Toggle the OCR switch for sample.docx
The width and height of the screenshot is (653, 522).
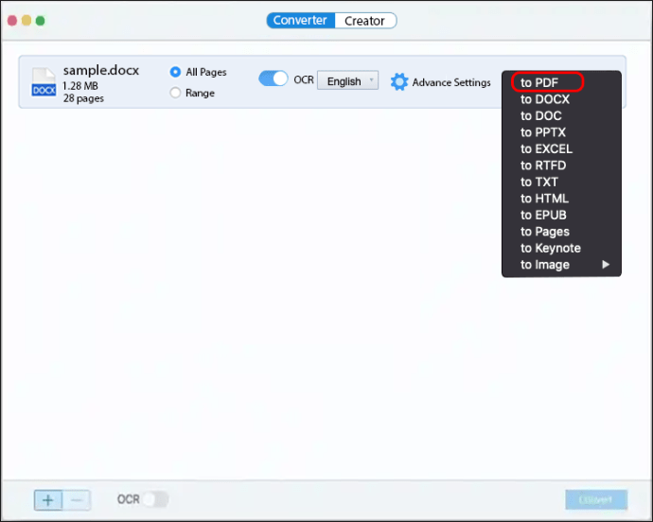(x=274, y=78)
